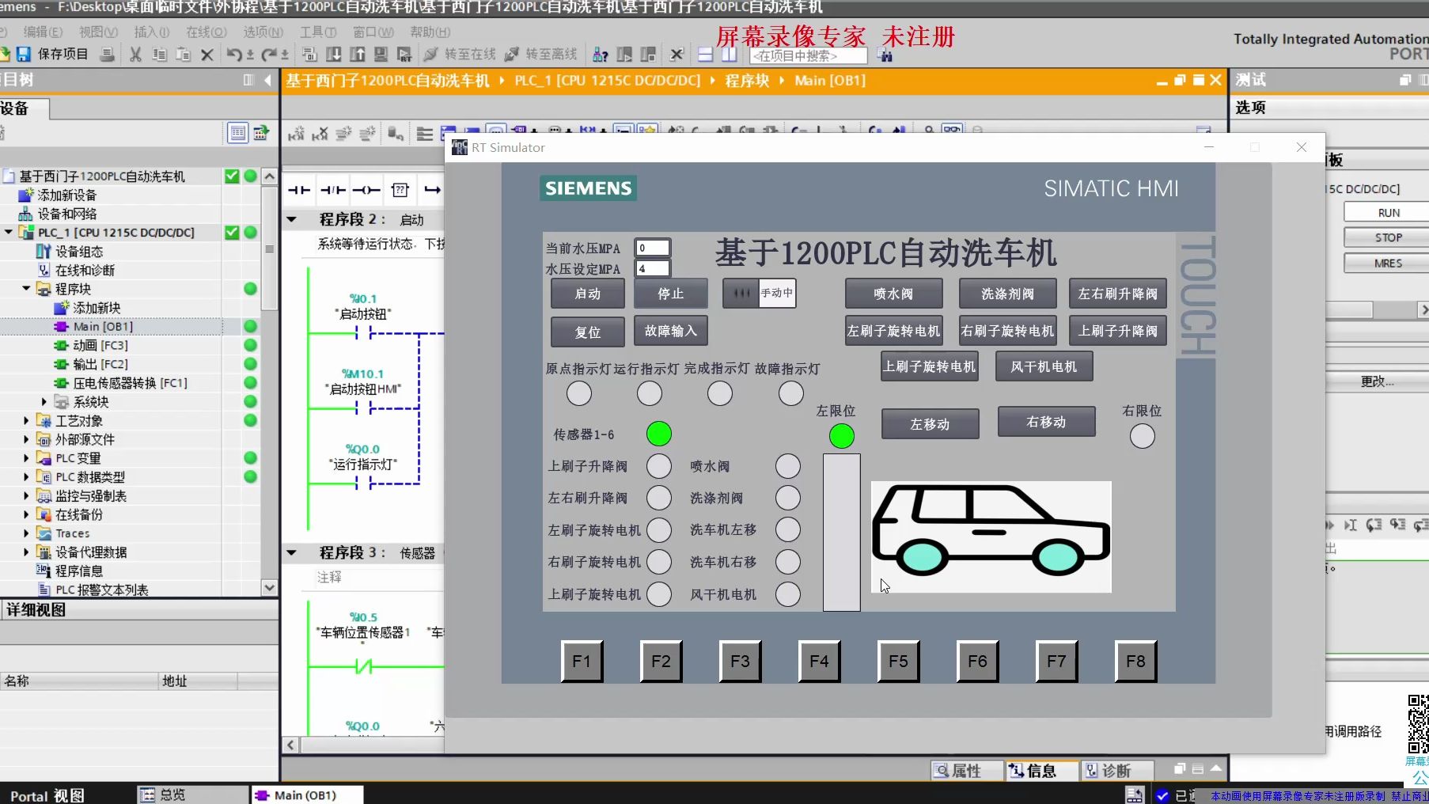Click the upload from device icon
This screenshot has width=1429, height=804.
pyautogui.click(x=358, y=55)
